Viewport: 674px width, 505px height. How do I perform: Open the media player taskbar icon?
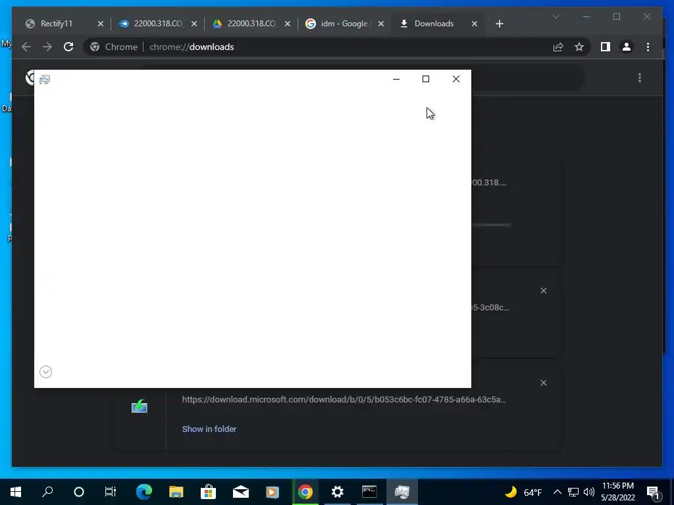pos(272,492)
